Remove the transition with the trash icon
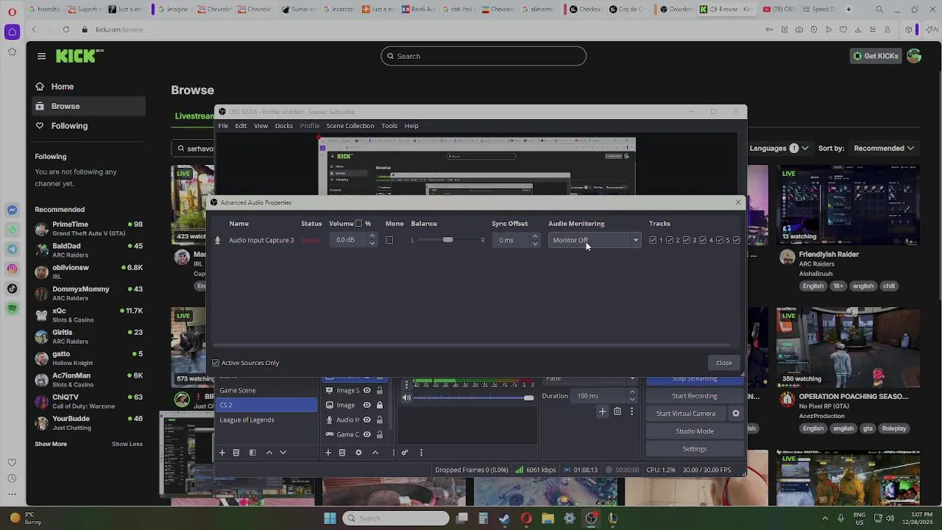 (x=617, y=411)
